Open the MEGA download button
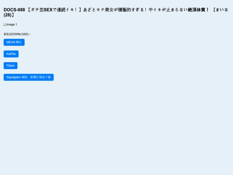Viewport: 233px width, 175px height. click(14, 42)
